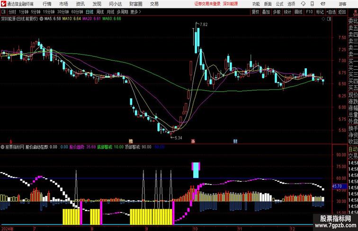Image resolution: width=358 pixels, height=231 pixels.
Task: Click the 5.34 low price label
Action: pos(179,138)
